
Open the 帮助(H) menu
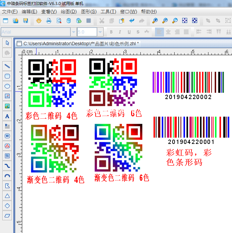tap(149, 12)
